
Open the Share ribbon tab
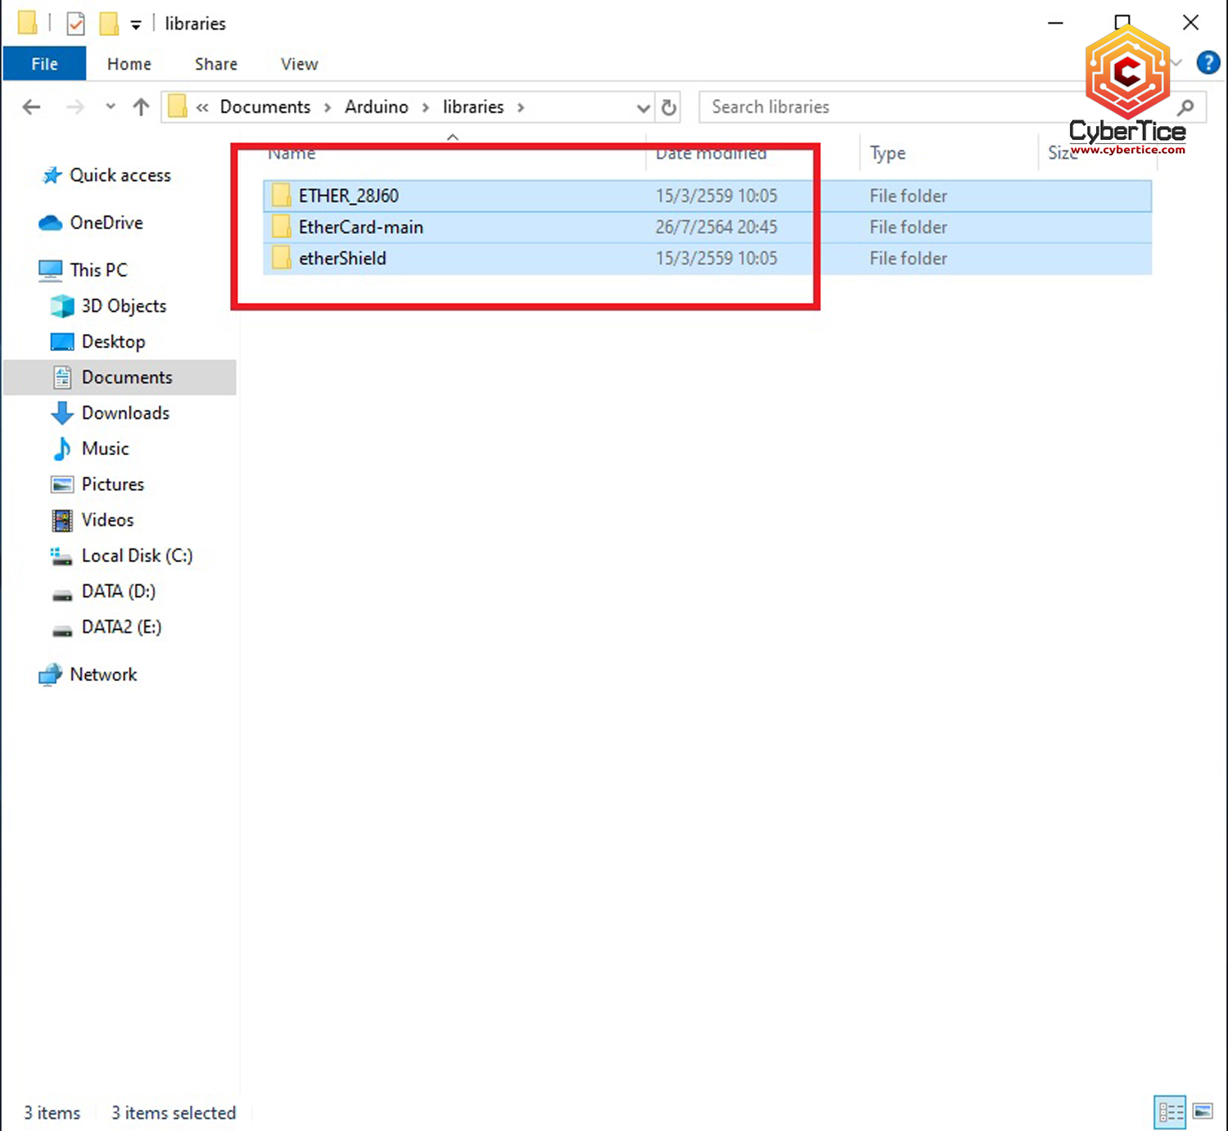pyautogui.click(x=216, y=64)
